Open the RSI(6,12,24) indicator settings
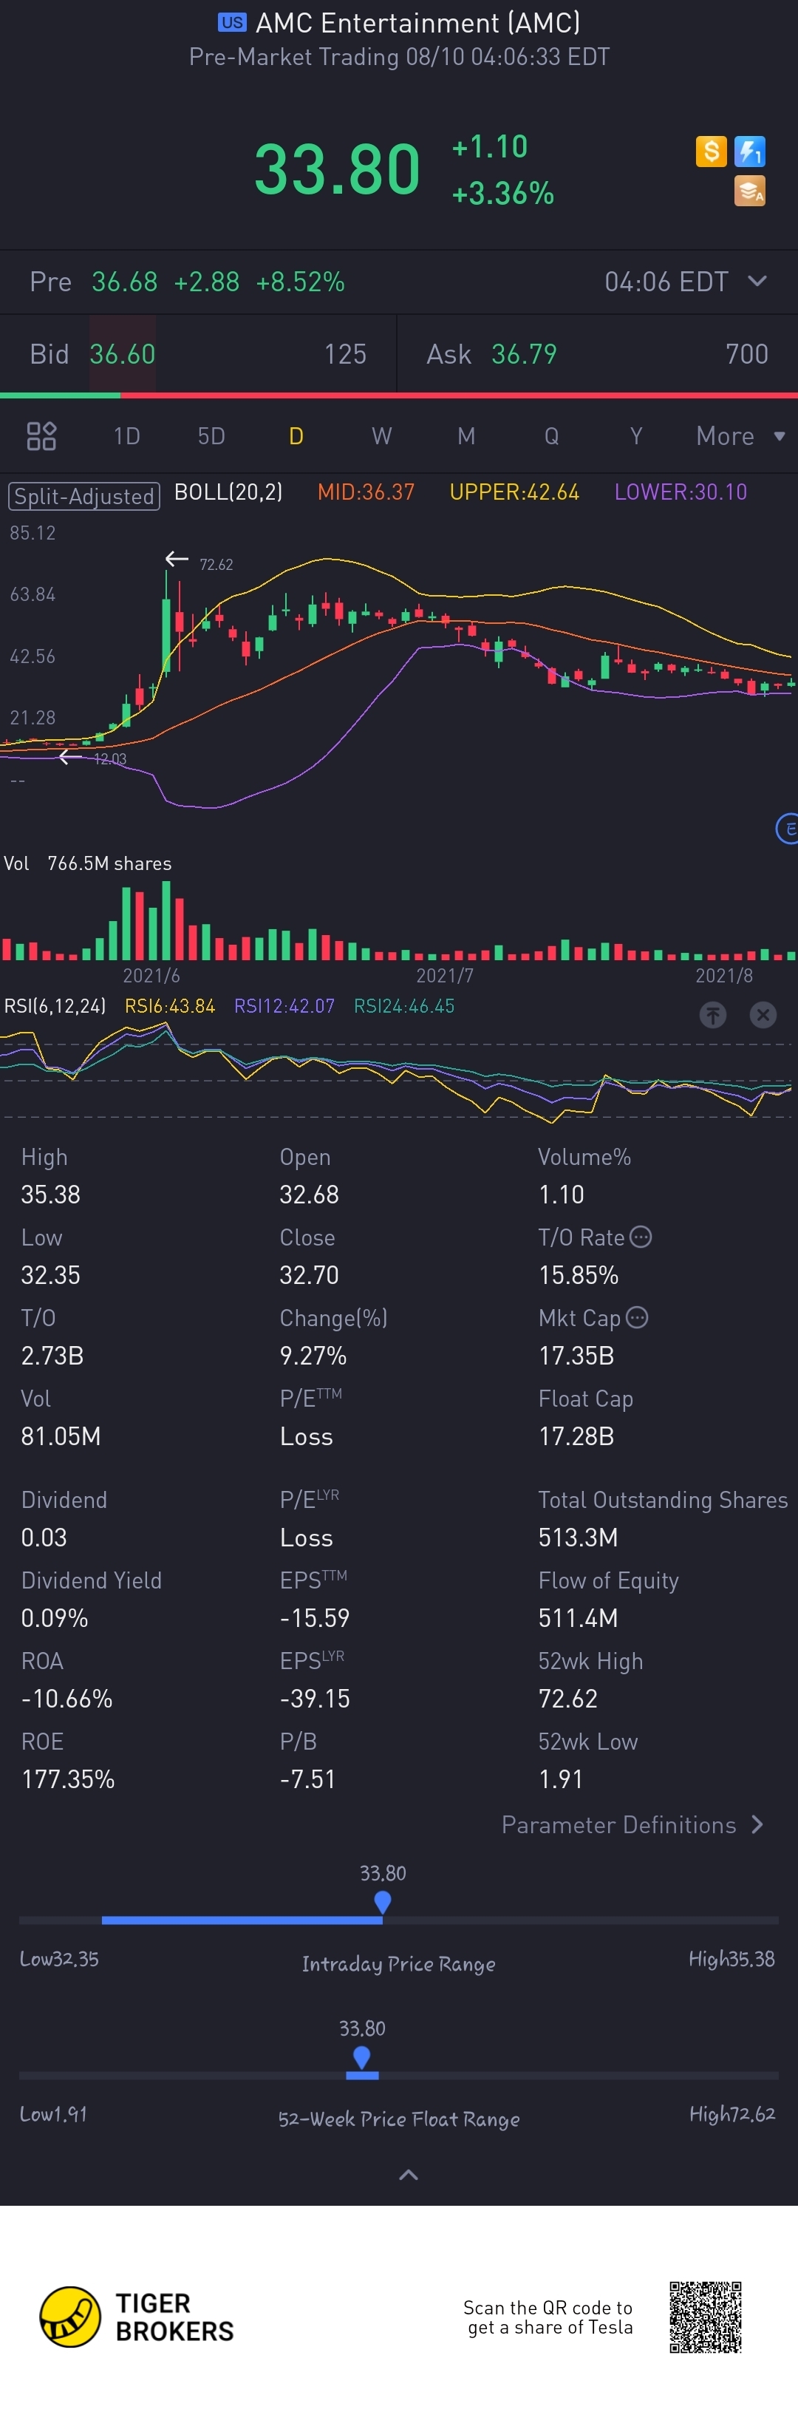798x2429 pixels. [55, 1006]
